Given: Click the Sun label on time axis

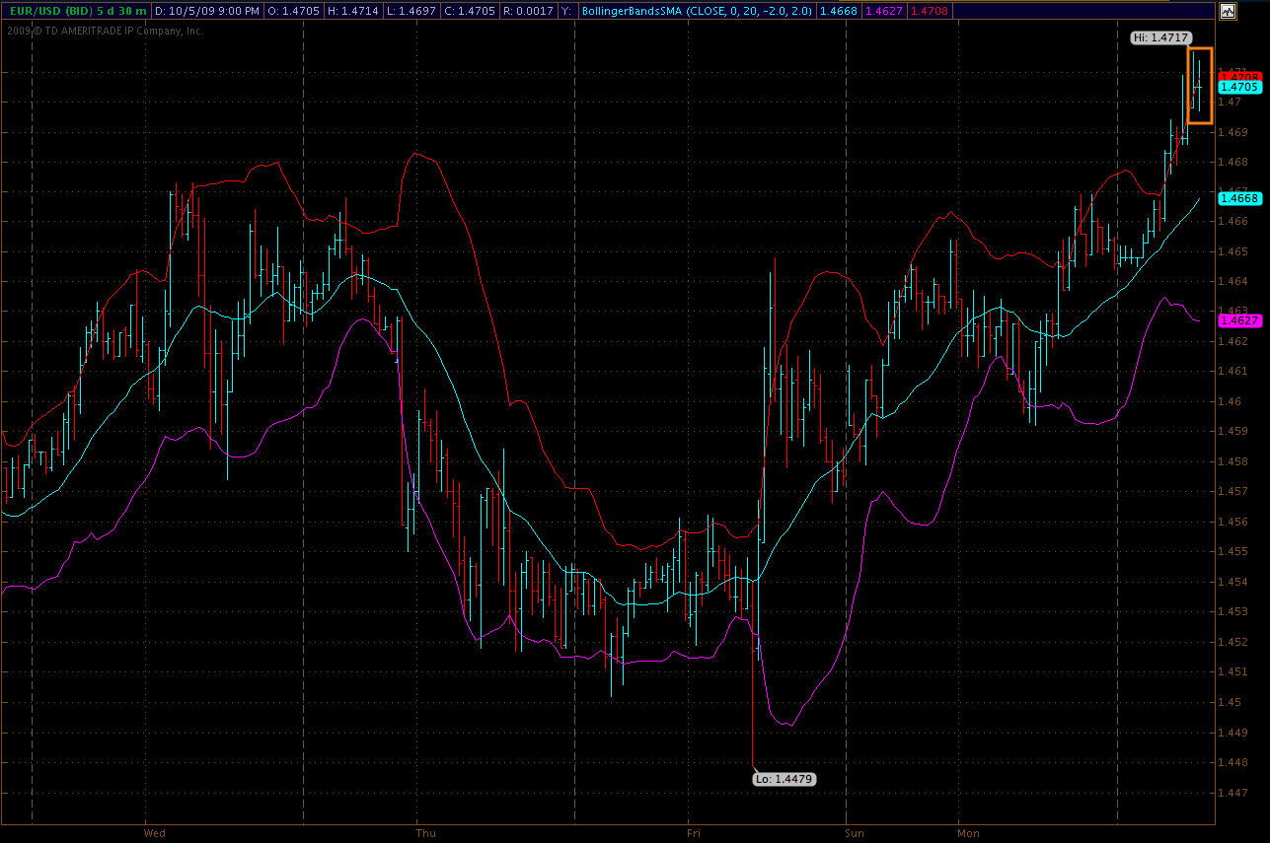Looking at the screenshot, I should tap(855, 833).
